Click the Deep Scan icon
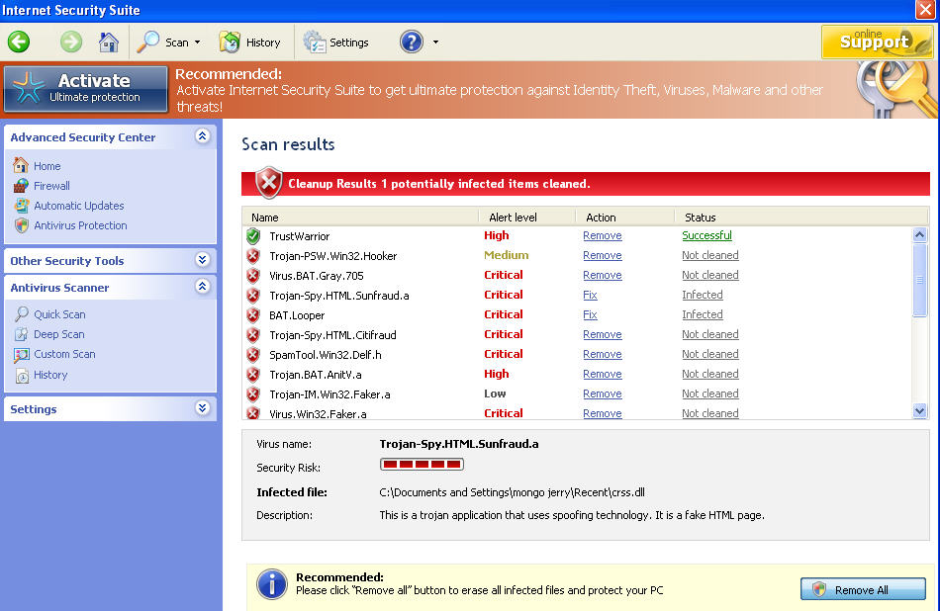This screenshot has height=611, width=940. (21, 334)
